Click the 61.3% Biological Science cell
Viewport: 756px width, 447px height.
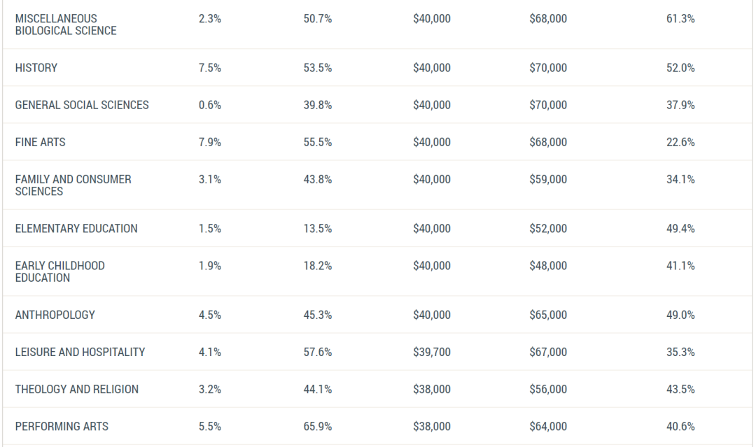point(681,19)
